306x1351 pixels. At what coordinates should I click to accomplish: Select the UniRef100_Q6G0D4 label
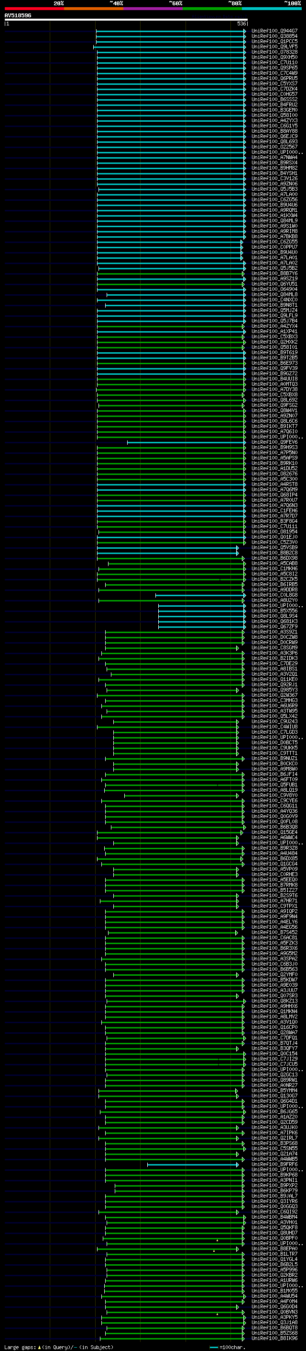click(x=274, y=1307)
